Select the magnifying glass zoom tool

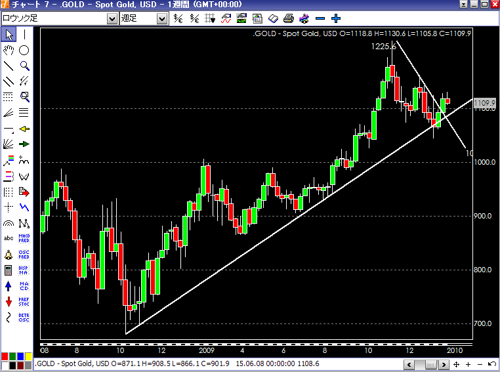click(x=24, y=66)
